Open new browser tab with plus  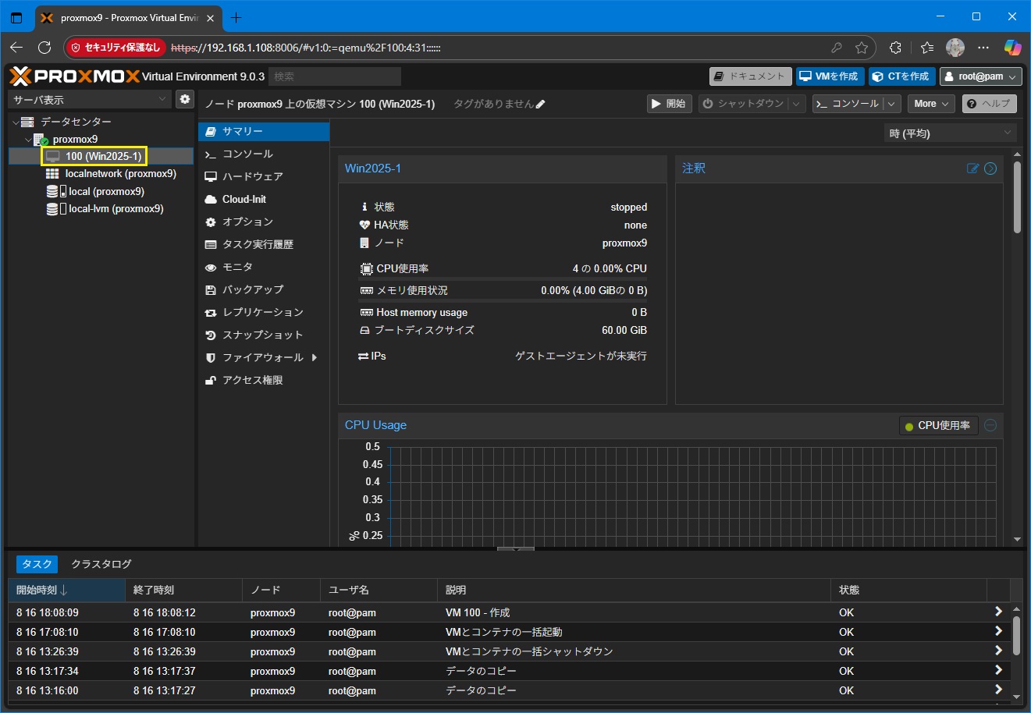pyautogui.click(x=236, y=17)
